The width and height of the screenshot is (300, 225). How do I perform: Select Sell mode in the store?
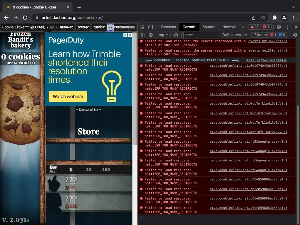[53, 172]
